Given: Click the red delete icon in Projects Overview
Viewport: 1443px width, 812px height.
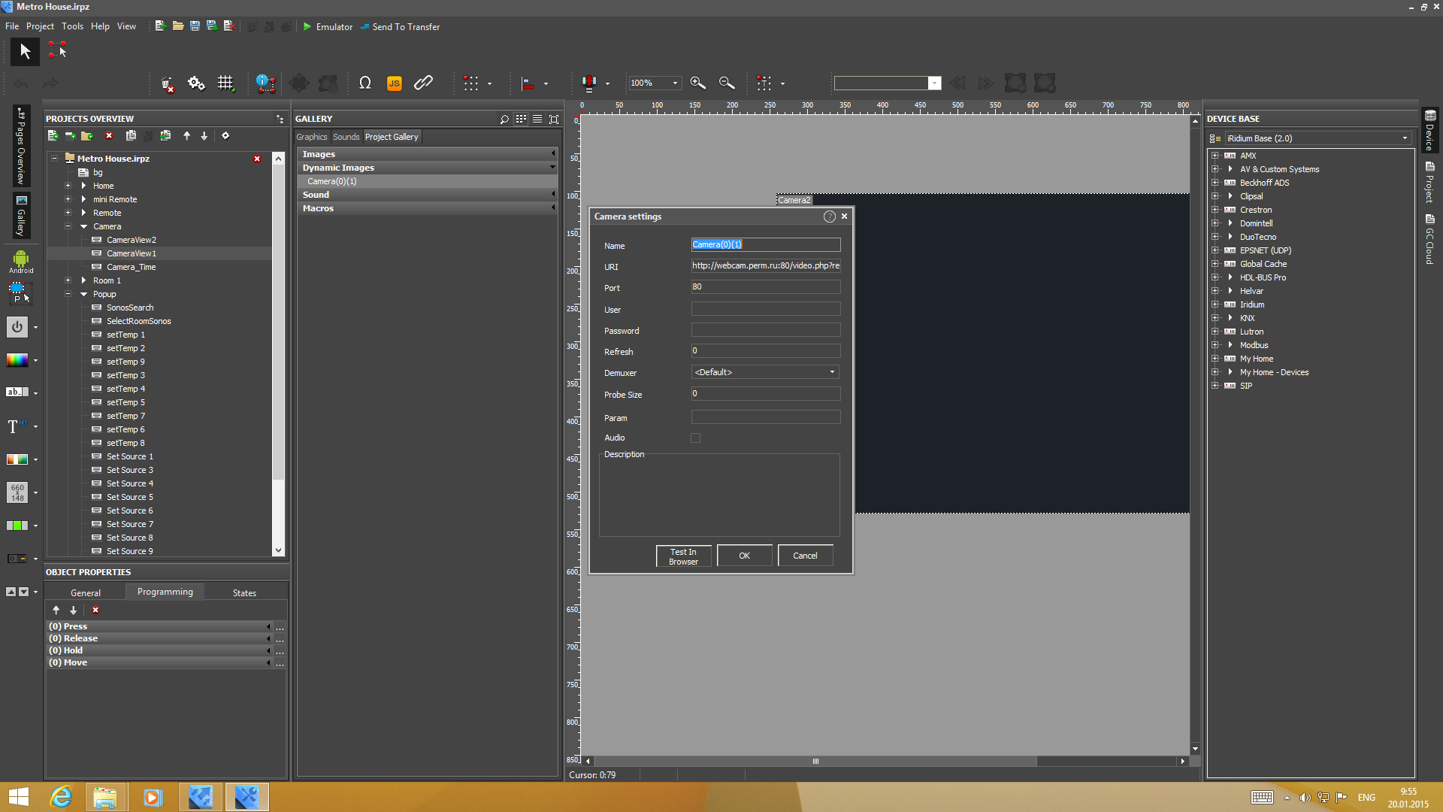Looking at the screenshot, I should (x=109, y=136).
